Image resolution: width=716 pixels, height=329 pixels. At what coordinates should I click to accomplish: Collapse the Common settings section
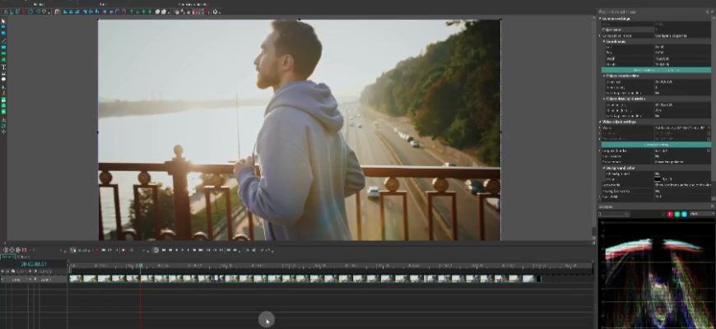[602, 18]
